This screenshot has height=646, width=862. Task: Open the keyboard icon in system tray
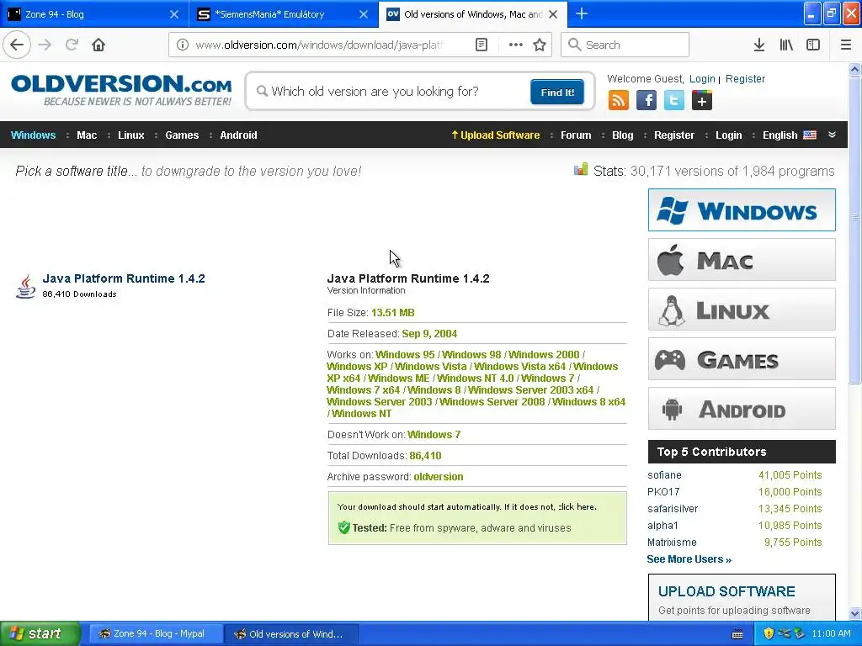pos(737,634)
